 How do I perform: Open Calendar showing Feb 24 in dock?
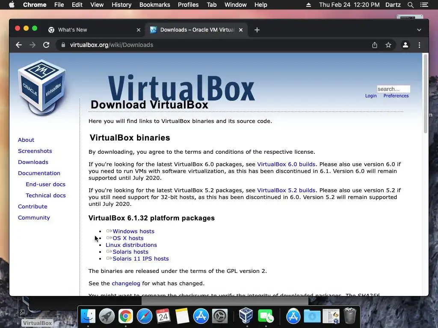pyautogui.click(x=163, y=316)
